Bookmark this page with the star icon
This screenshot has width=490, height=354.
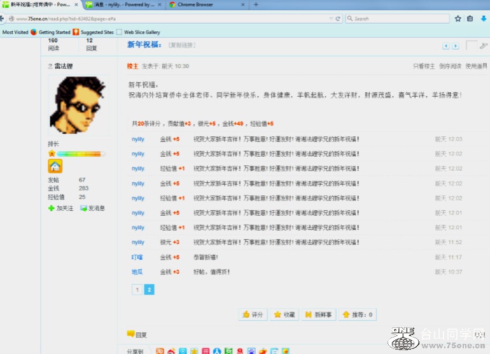tap(458, 18)
